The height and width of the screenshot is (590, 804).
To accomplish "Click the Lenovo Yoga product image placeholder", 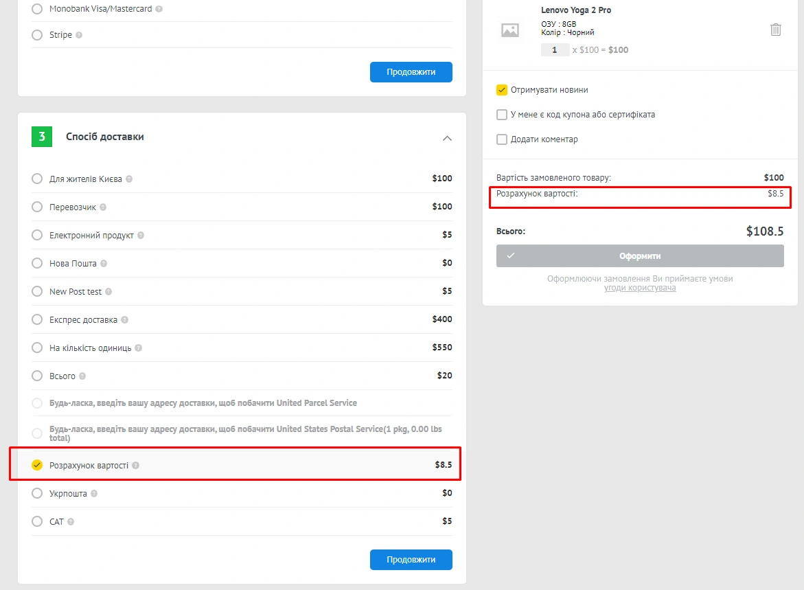I will point(510,30).
